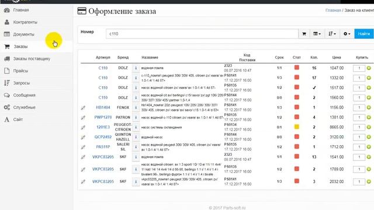Click the Цена column header
Screen dimensions: 374x210
click(x=337, y=57)
